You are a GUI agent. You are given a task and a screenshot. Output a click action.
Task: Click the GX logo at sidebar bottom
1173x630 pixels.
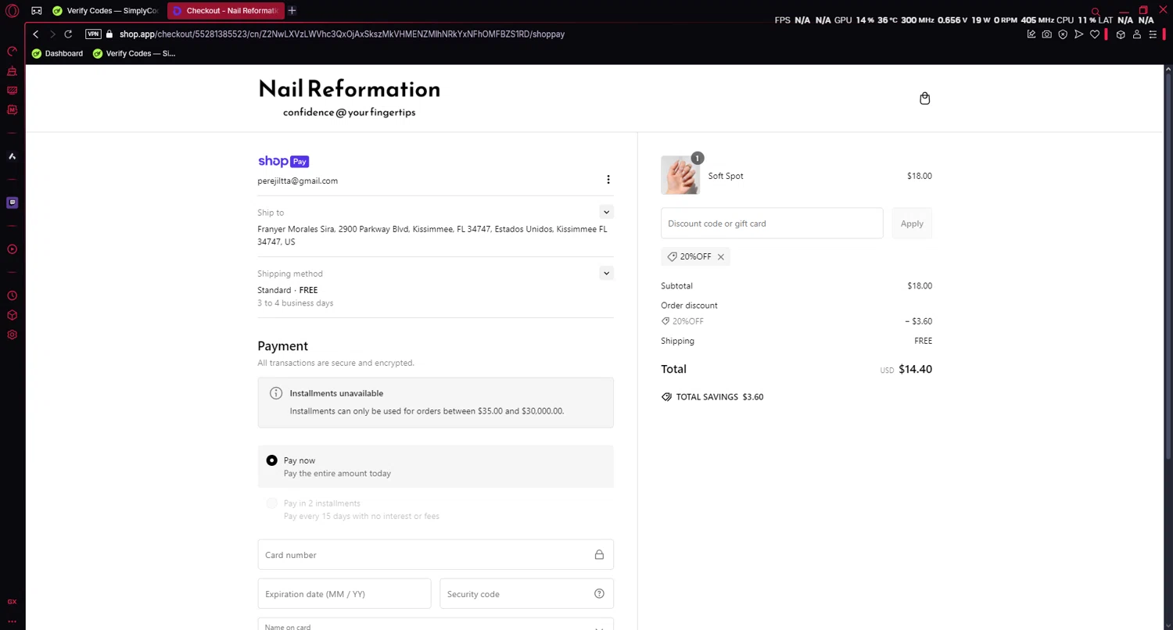12,602
